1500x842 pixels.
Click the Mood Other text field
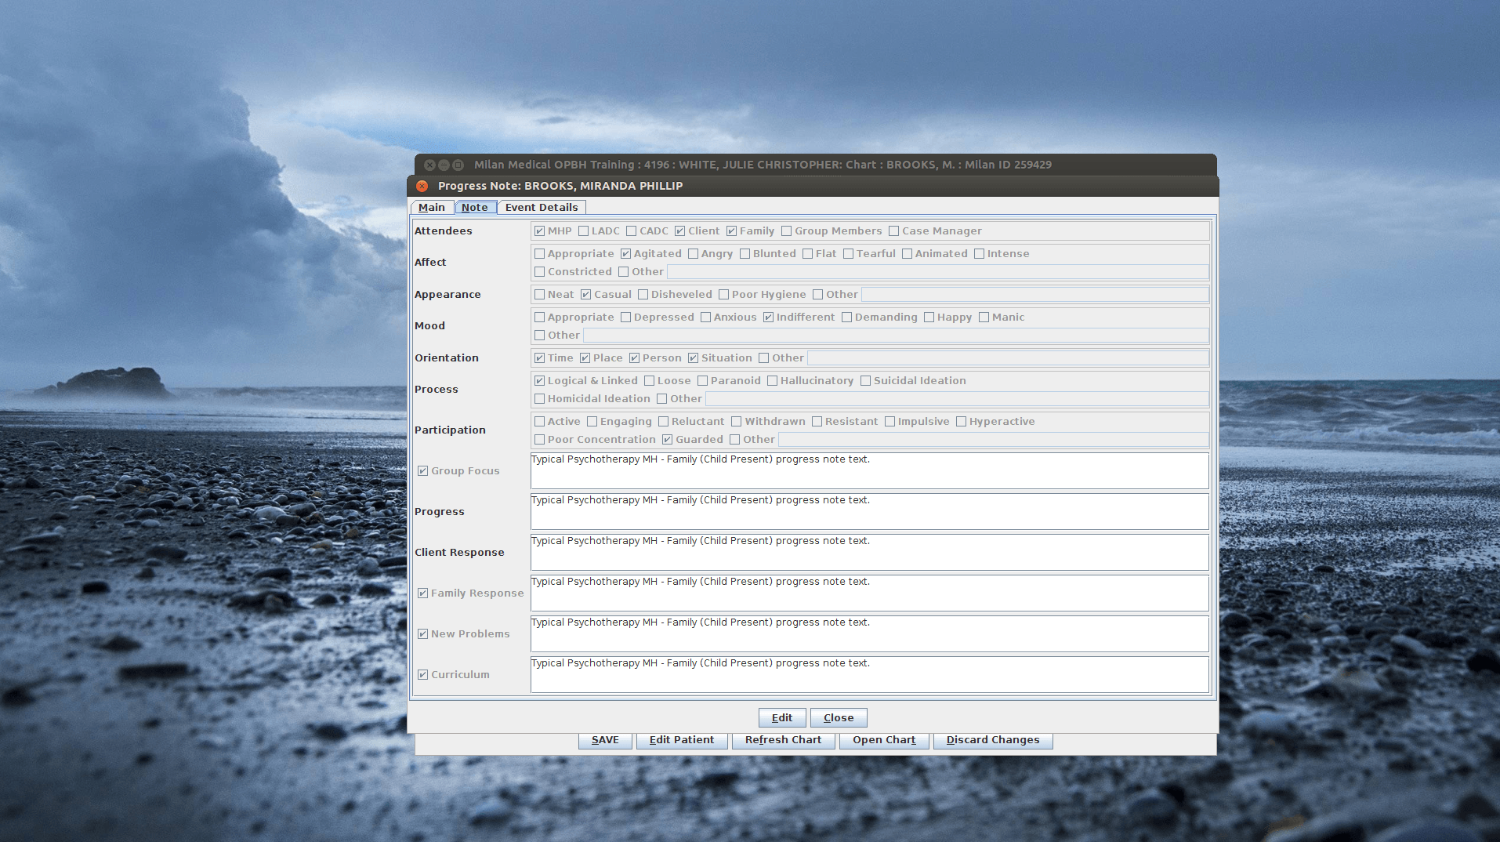tap(896, 335)
